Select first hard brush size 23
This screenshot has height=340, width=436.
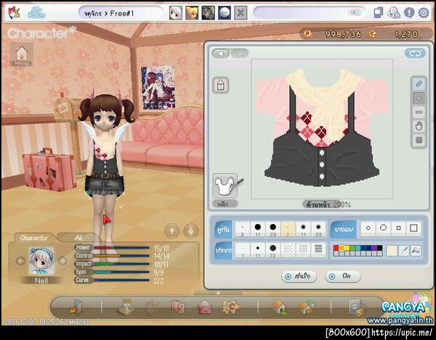click(272, 229)
